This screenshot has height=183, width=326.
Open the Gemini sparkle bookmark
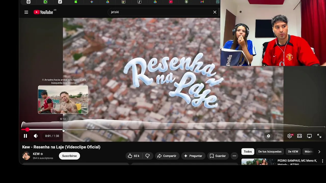[92, 2]
